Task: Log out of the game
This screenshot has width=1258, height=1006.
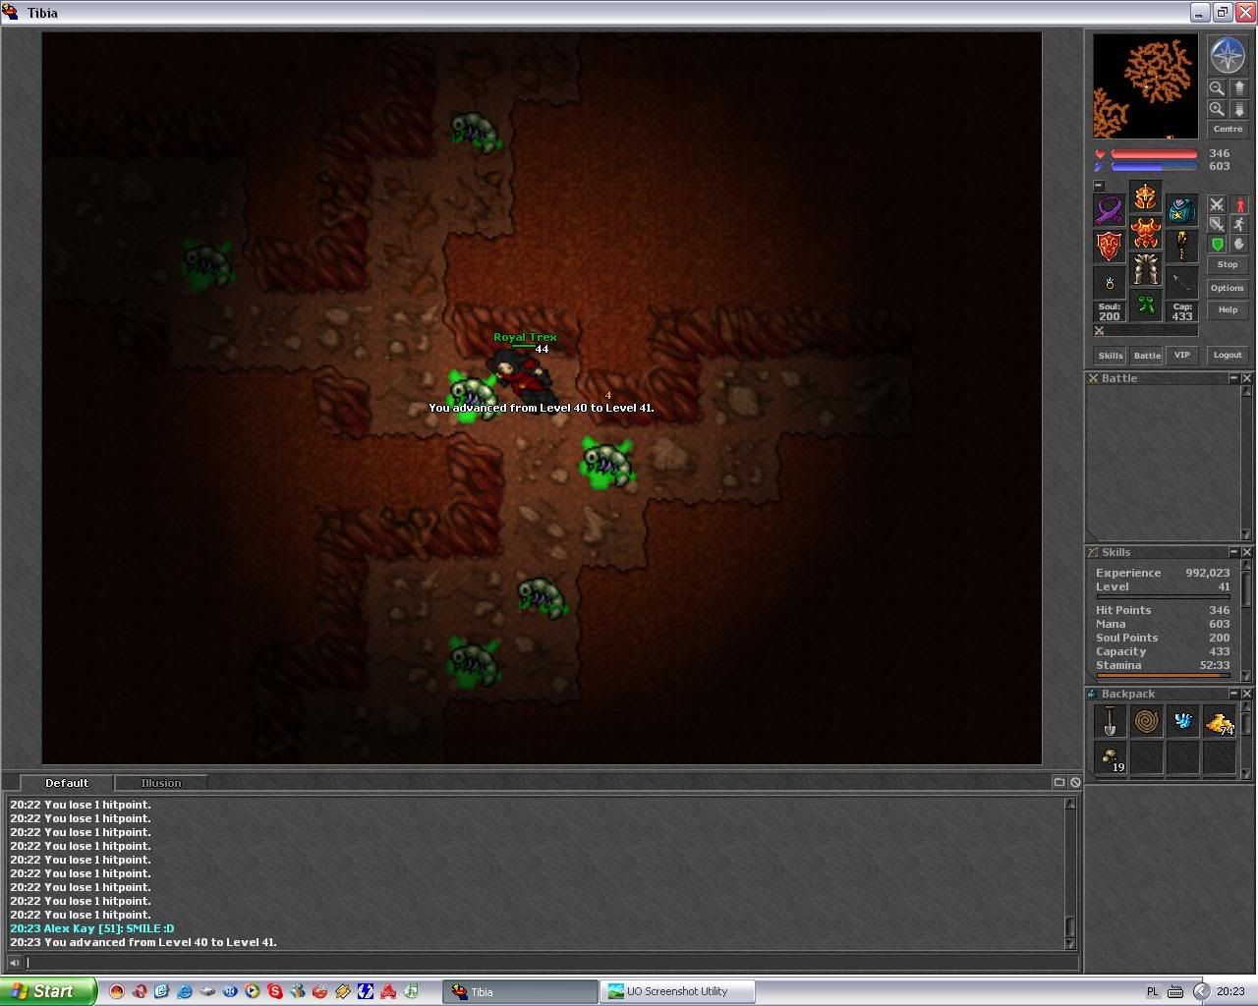Action: point(1228,356)
